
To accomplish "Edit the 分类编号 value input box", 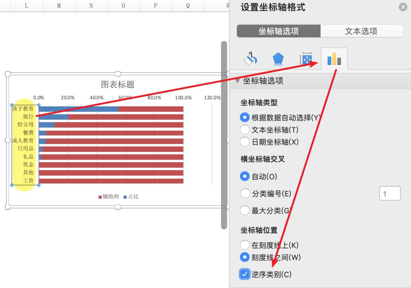I will (x=390, y=193).
